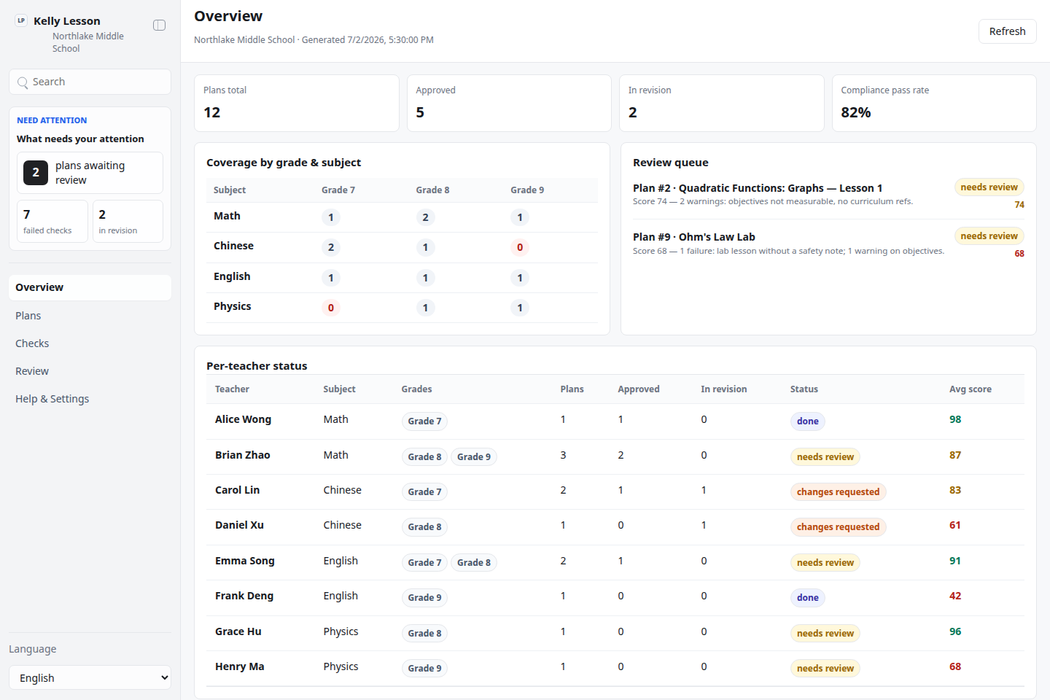
Task: Click the 2 in revision card
Action: pyautogui.click(x=128, y=221)
